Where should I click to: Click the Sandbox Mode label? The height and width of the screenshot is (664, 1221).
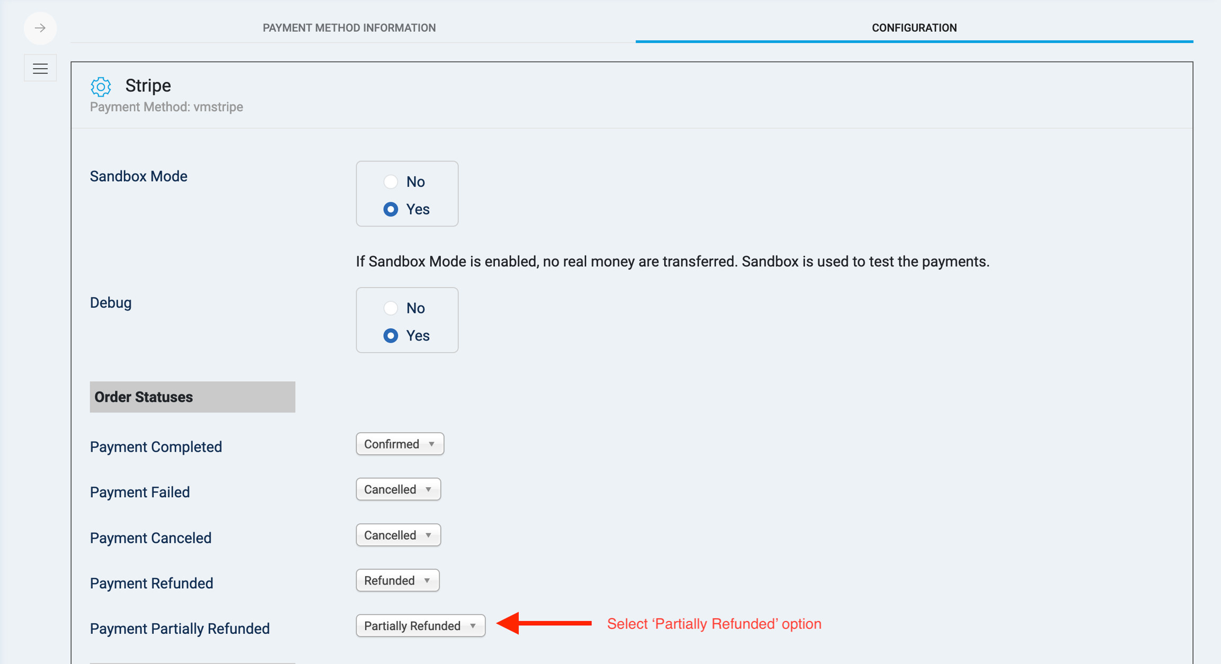[139, 176]
